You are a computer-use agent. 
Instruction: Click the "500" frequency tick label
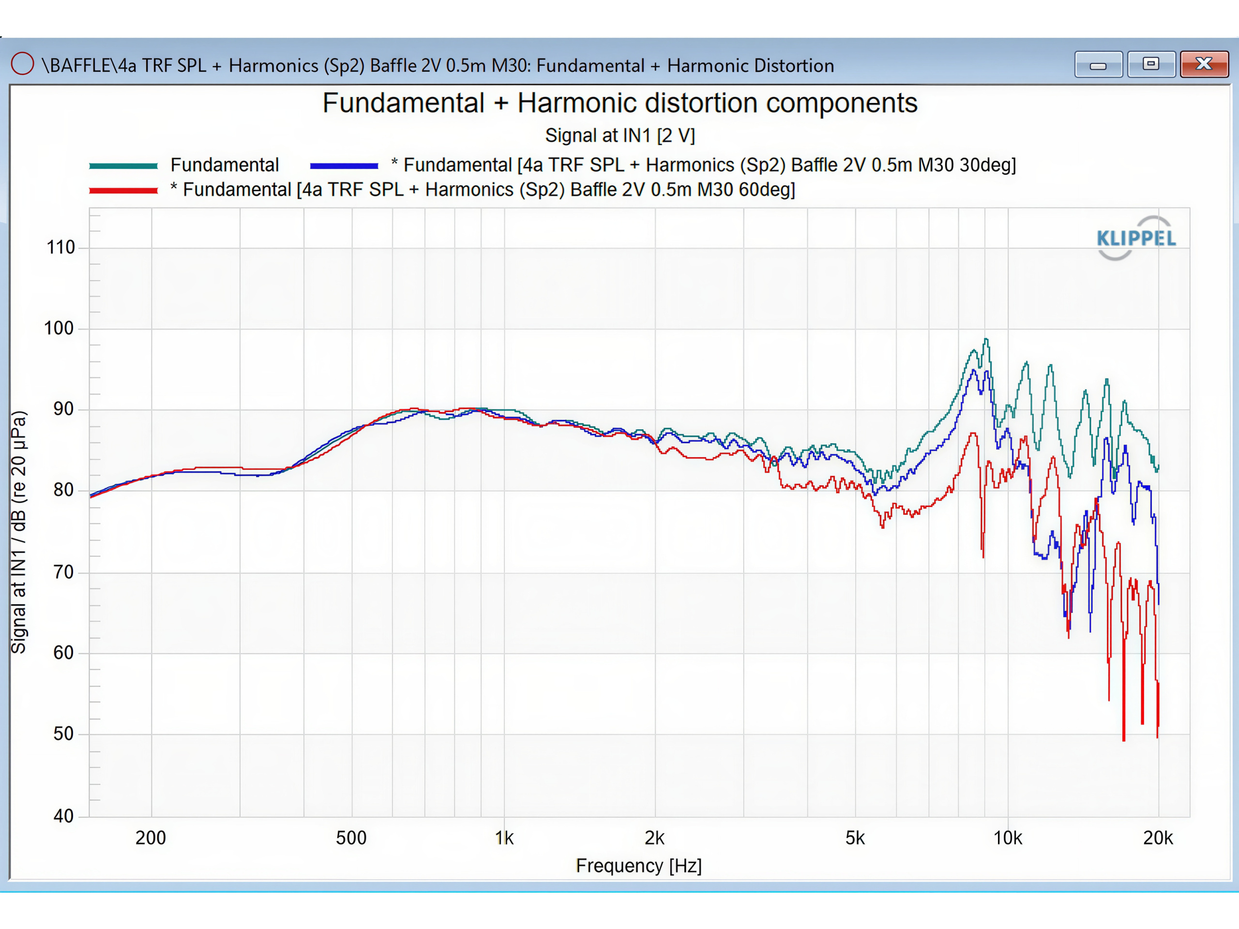(x=351, y=838)
